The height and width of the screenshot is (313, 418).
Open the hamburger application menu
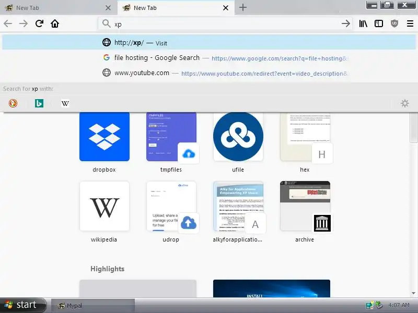410,23
